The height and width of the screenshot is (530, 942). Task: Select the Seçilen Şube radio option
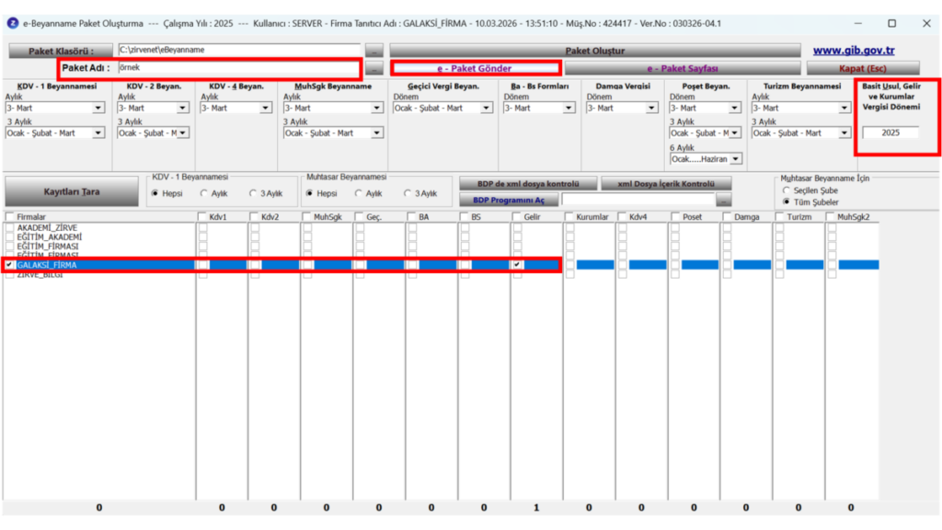(787, 190)
